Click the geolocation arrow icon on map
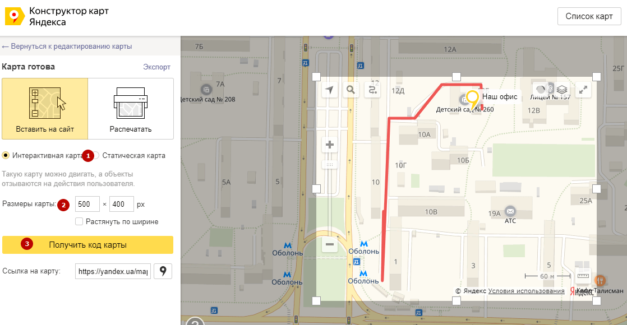Screen dimensions: 627x325 click(x=330, y=90)
